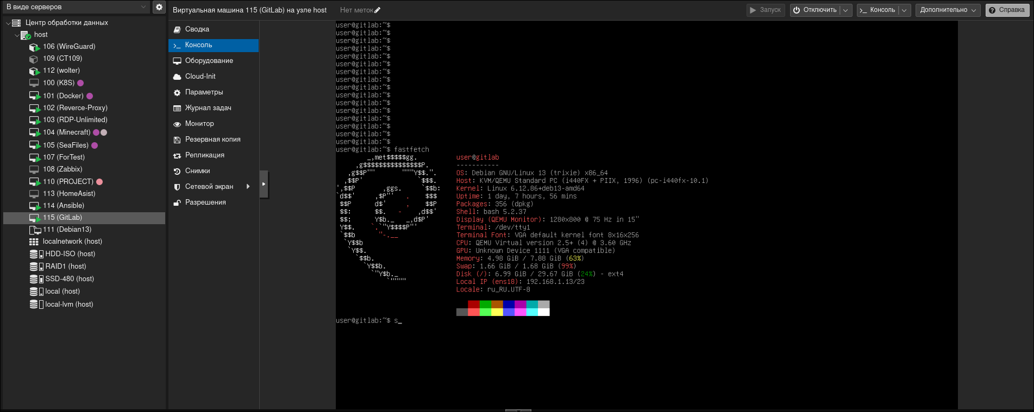Select the Console (Консоль) menu item

[x=214, y=45]
